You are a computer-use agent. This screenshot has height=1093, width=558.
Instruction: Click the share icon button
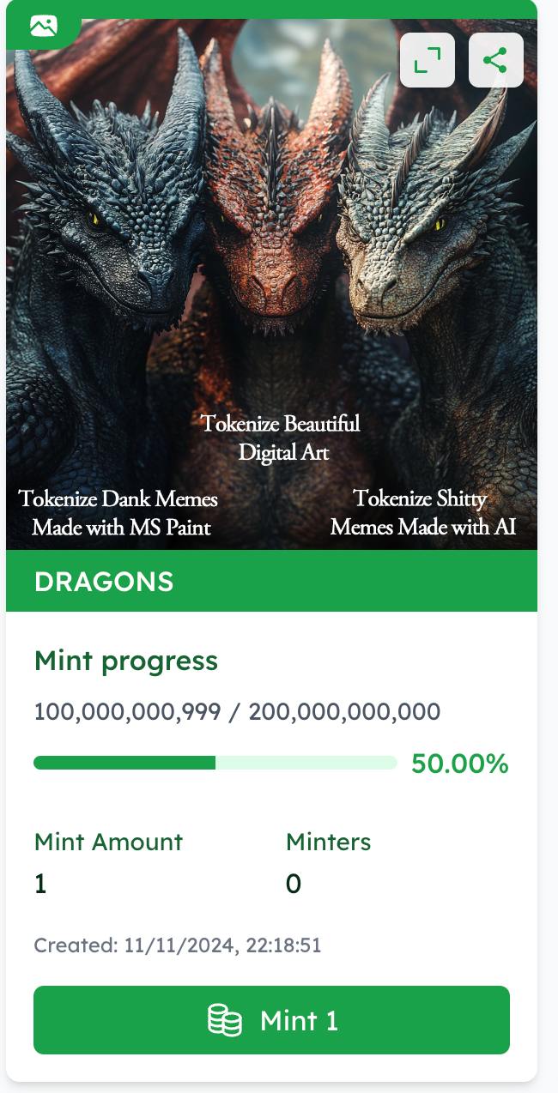(x=495, y=60)
